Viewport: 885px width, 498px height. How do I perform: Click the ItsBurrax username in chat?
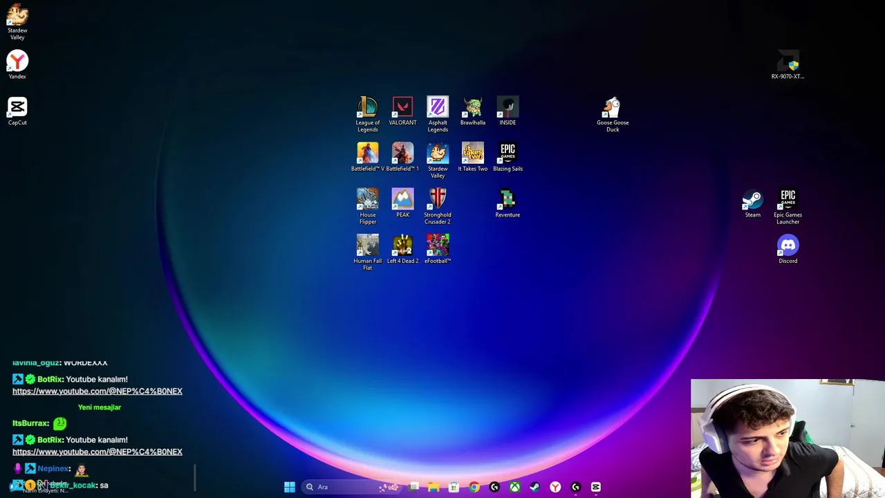pos(30,423)
